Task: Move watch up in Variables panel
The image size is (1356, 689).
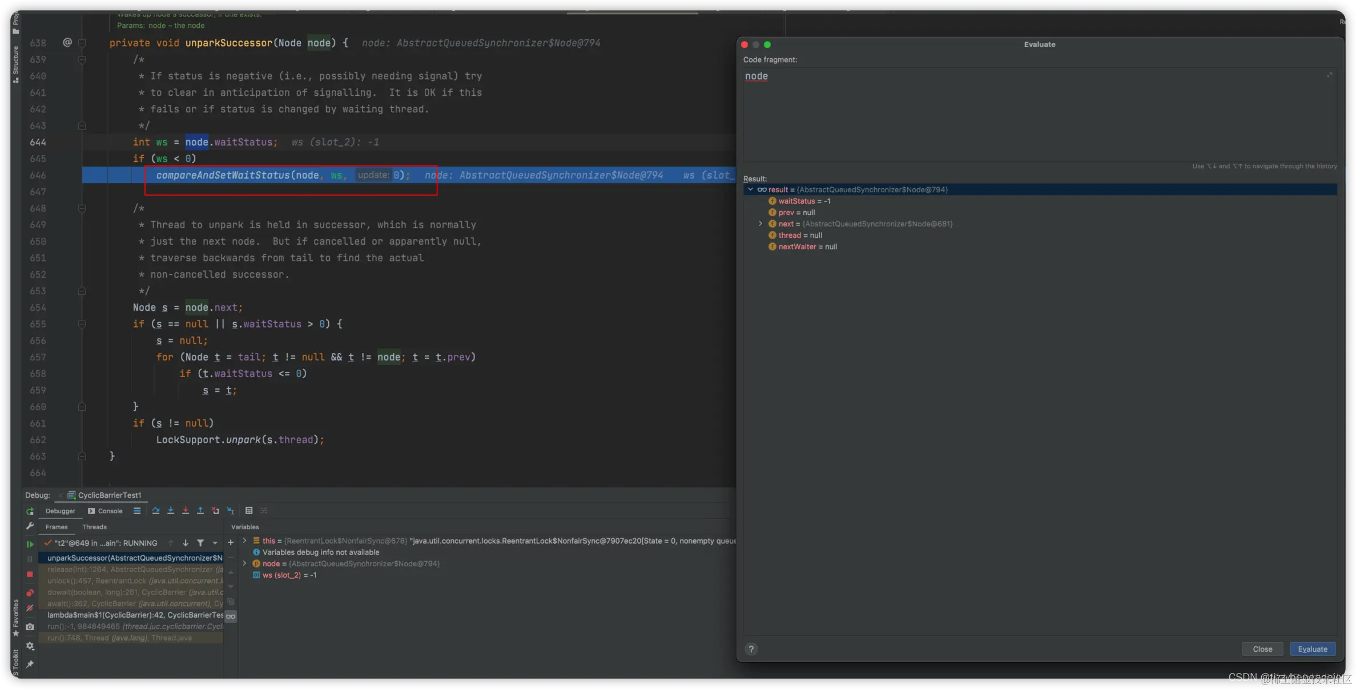Action: click(x=231, y=572)
